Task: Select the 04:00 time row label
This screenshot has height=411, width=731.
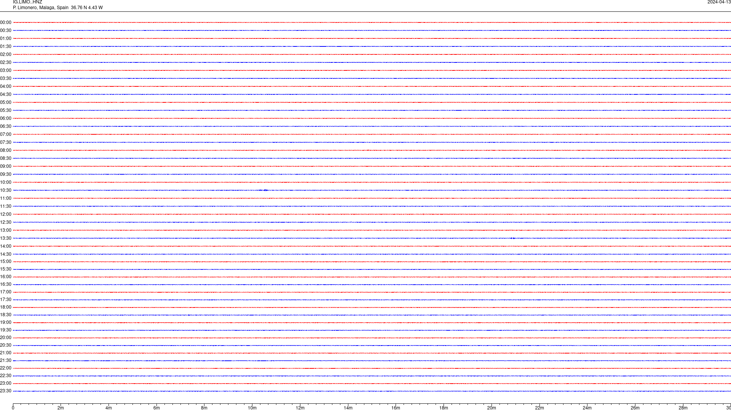Action: pyautogui.click(x=6, y=86)
